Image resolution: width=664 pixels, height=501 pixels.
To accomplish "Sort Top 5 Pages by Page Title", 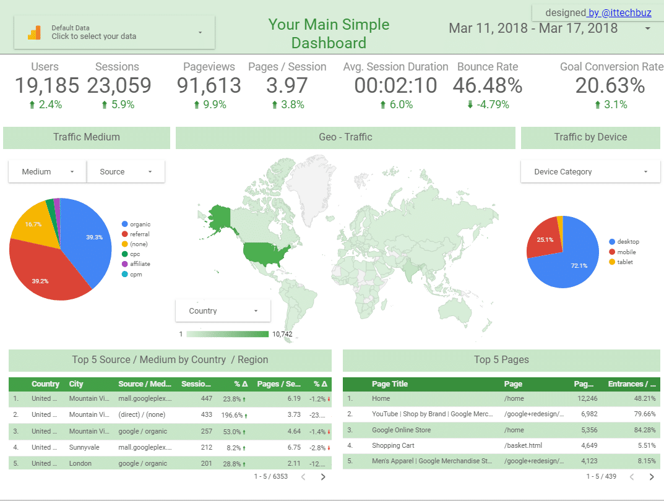I will [389, 384].
